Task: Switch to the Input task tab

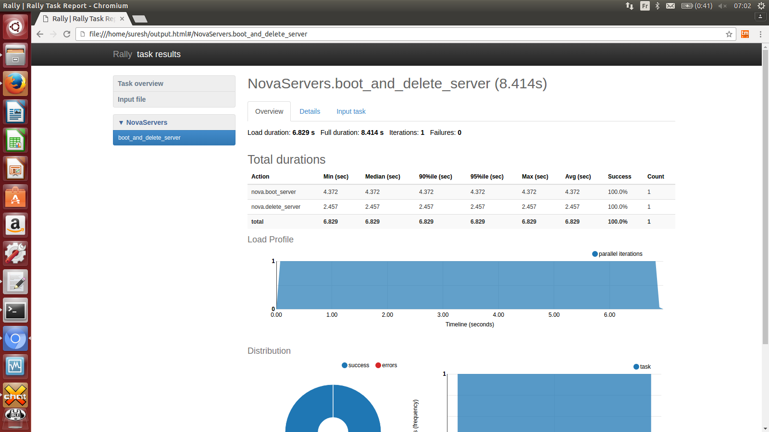Action: pyautogui.click(x=351, y=111)
